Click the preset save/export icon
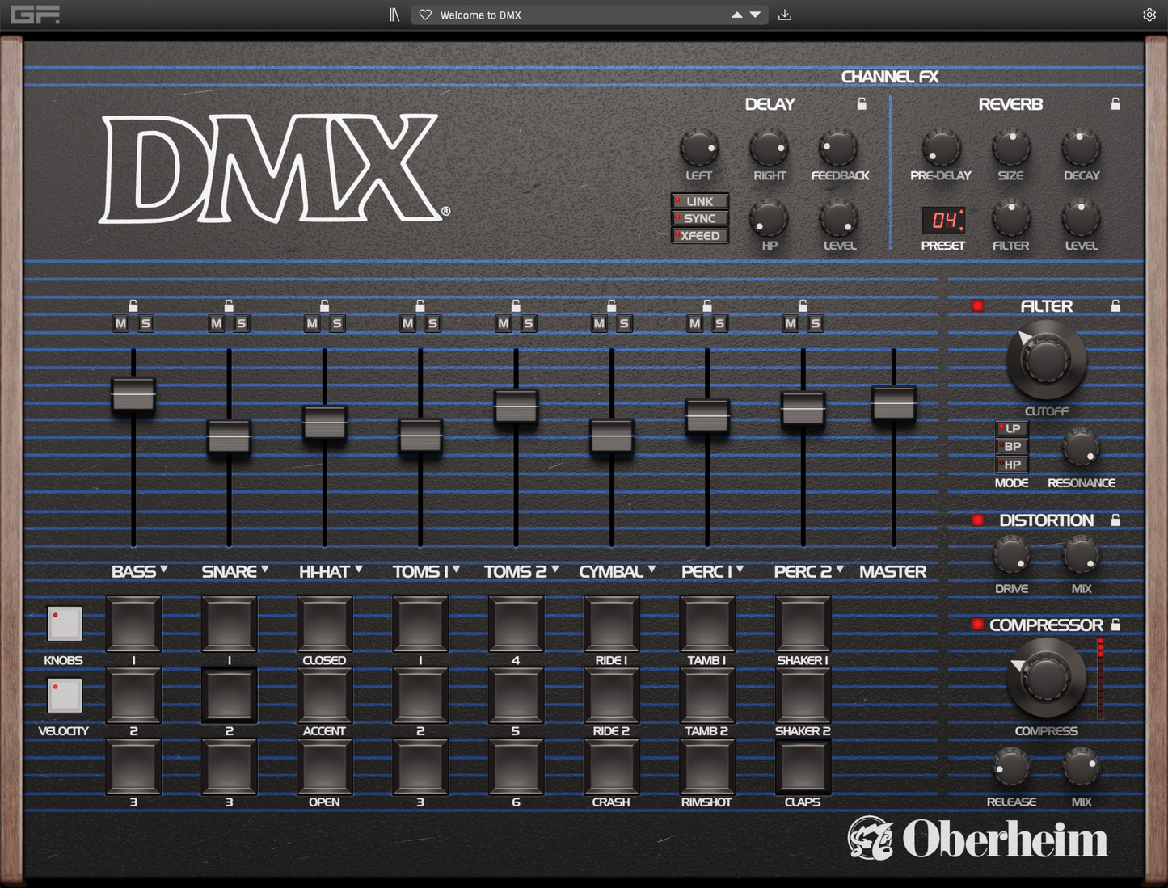The image size is (1168, 888). (784, 15)
